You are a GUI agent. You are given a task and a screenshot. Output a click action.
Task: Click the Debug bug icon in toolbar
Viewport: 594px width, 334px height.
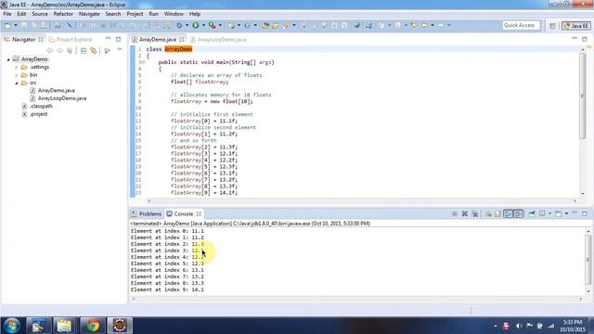coord(179,25)
